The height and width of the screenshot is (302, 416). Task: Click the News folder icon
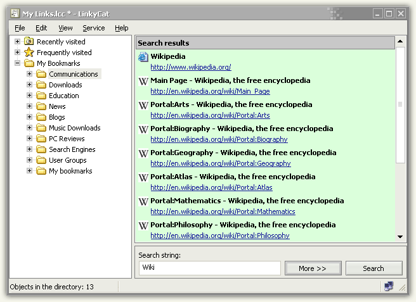coord(41,106)
